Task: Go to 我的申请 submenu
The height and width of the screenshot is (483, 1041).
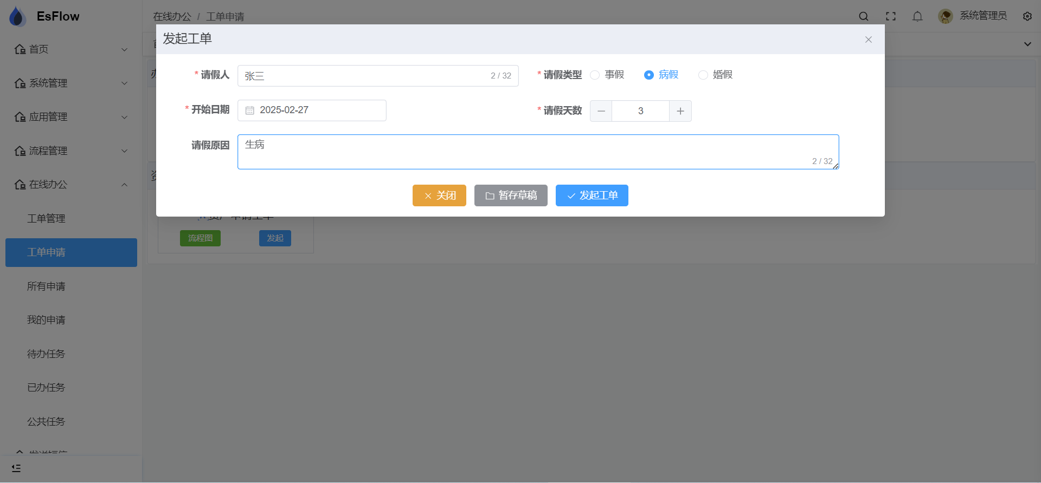Action: click(71, 320)
